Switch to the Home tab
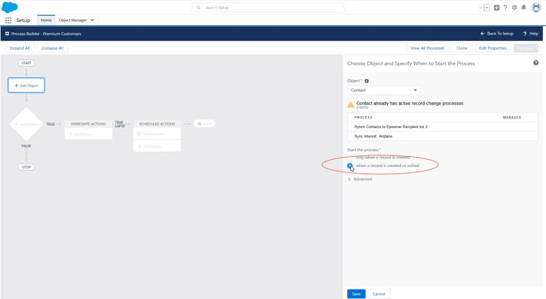The height and width of the screenshot is (299, 546). pos(46,20)
